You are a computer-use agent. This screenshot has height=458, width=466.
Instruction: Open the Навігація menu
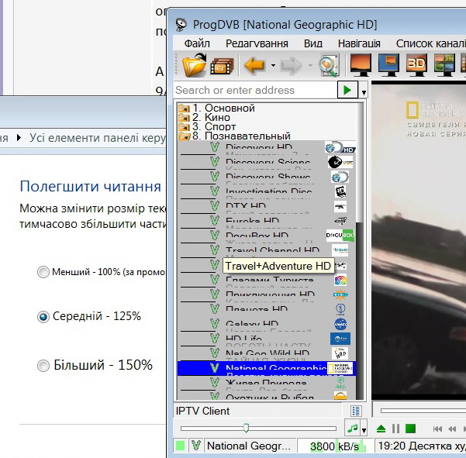[x=358, y=43]
